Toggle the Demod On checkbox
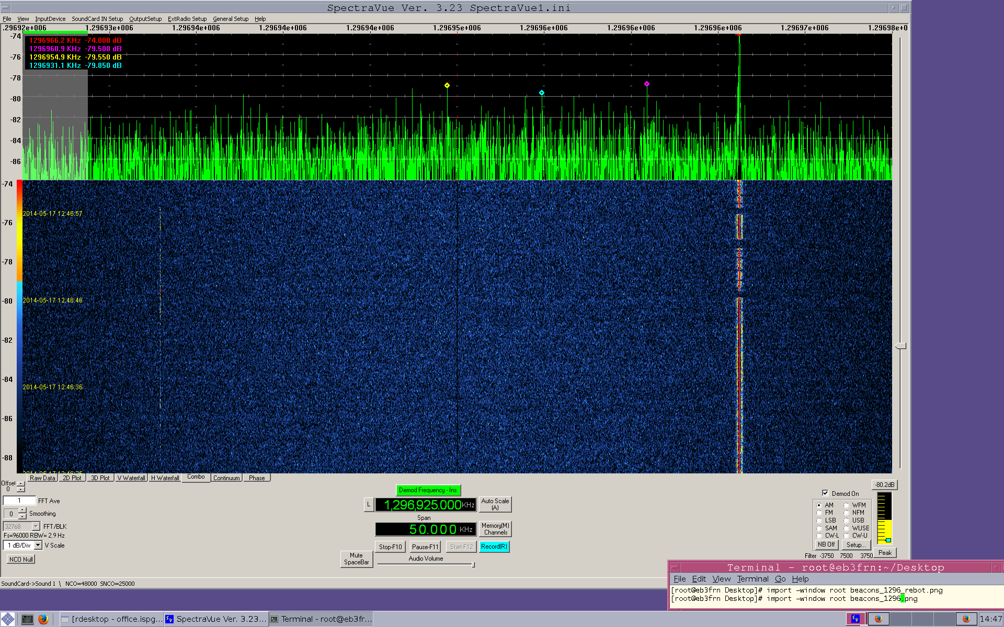Image resolution: width=1004 pixels, height=627 pixels. [x=825, y=493]
